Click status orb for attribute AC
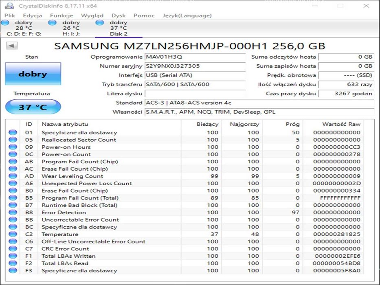The image size is (380, 285). tap(13, 169)
